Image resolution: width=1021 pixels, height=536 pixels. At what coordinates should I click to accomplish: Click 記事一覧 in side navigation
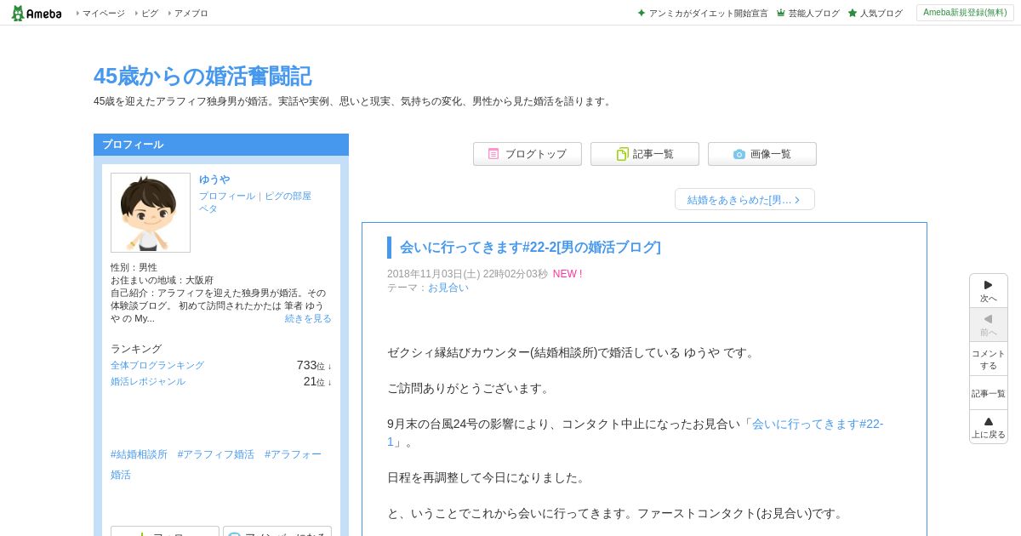(989, 393)
